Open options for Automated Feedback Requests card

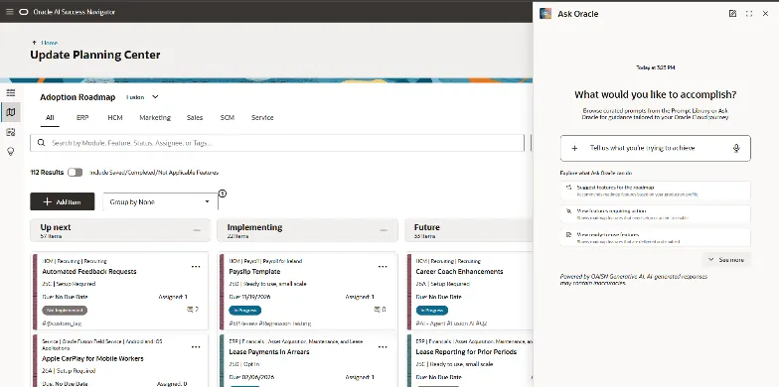point(196,266)
